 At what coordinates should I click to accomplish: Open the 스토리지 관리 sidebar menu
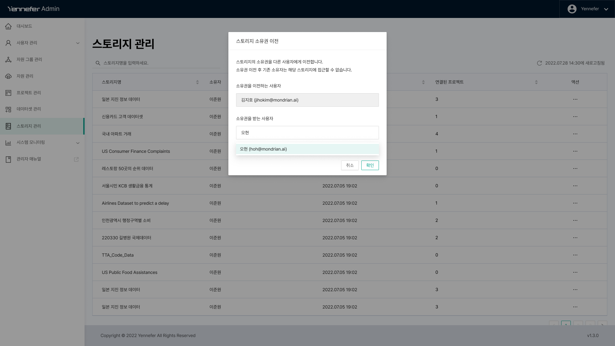point(29,126)
